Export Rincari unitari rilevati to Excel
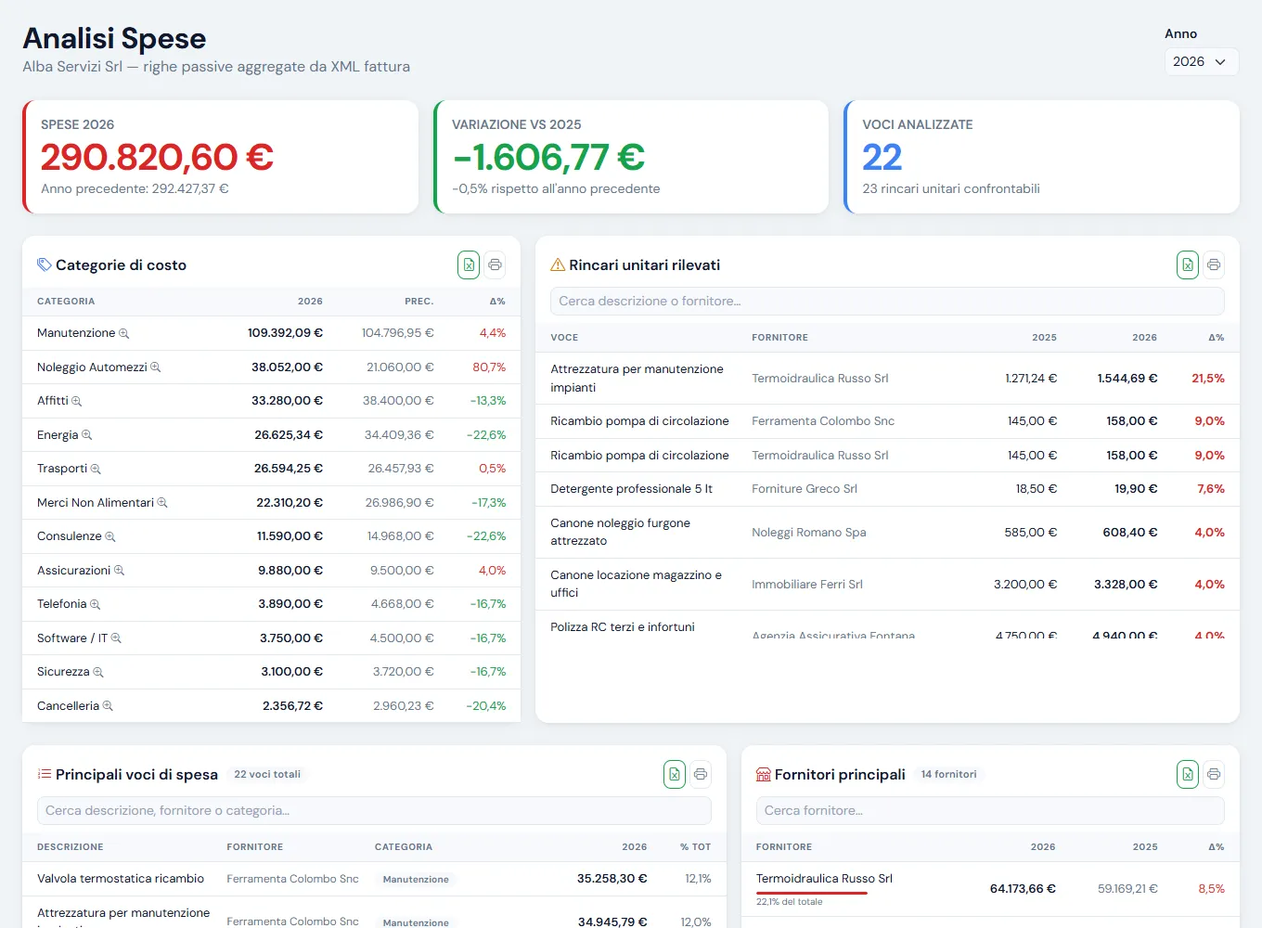 pyautogui.click(x=1188, y=265)
